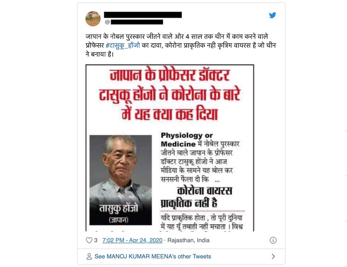
Task: Click the tweet's Hindi body text
Action: click(x=180, y=45)
